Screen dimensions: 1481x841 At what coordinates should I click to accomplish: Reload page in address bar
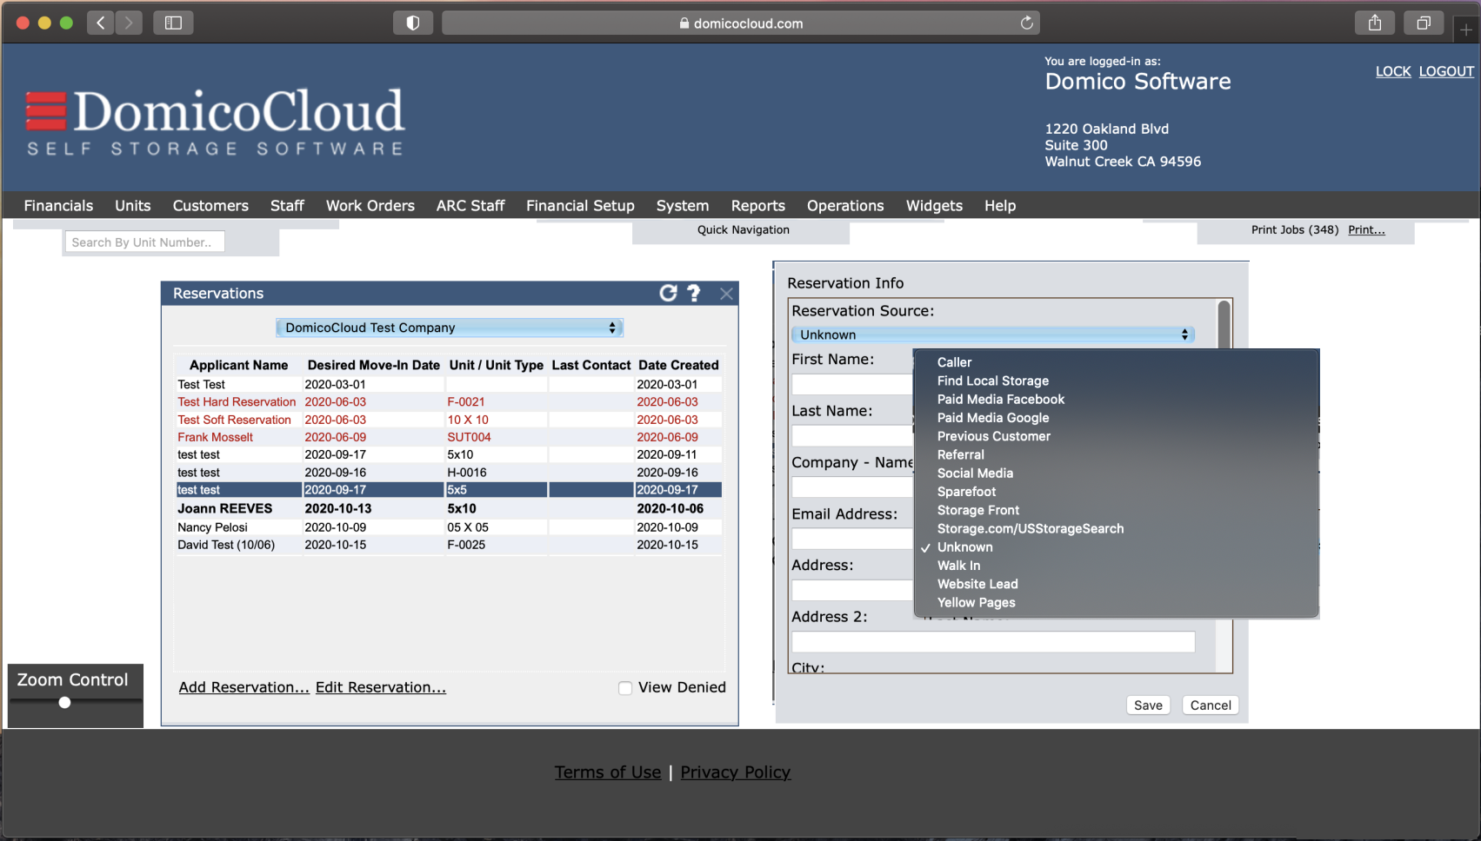click(x=1026, y=23)
